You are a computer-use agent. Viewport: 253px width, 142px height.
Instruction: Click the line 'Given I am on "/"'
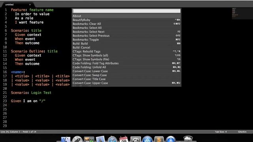tap(28, 101)
